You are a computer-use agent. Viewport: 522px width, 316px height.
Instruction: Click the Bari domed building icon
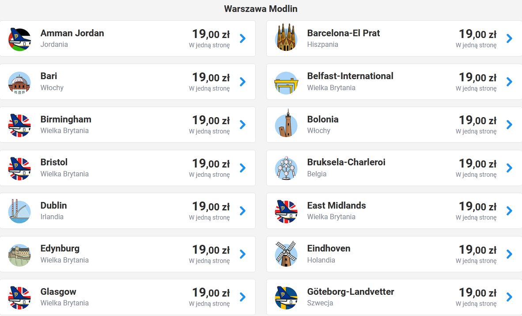tap(19, 83)
